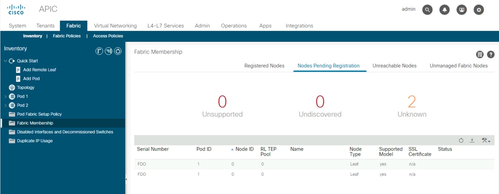The image size is (499, 194).
Task: Click the Disabled Interfaces folder icon
Action: tap(12, 132)
